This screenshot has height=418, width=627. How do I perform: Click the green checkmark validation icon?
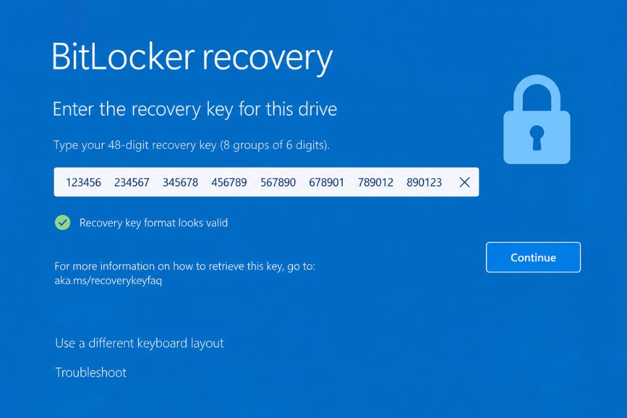[63, 223]
